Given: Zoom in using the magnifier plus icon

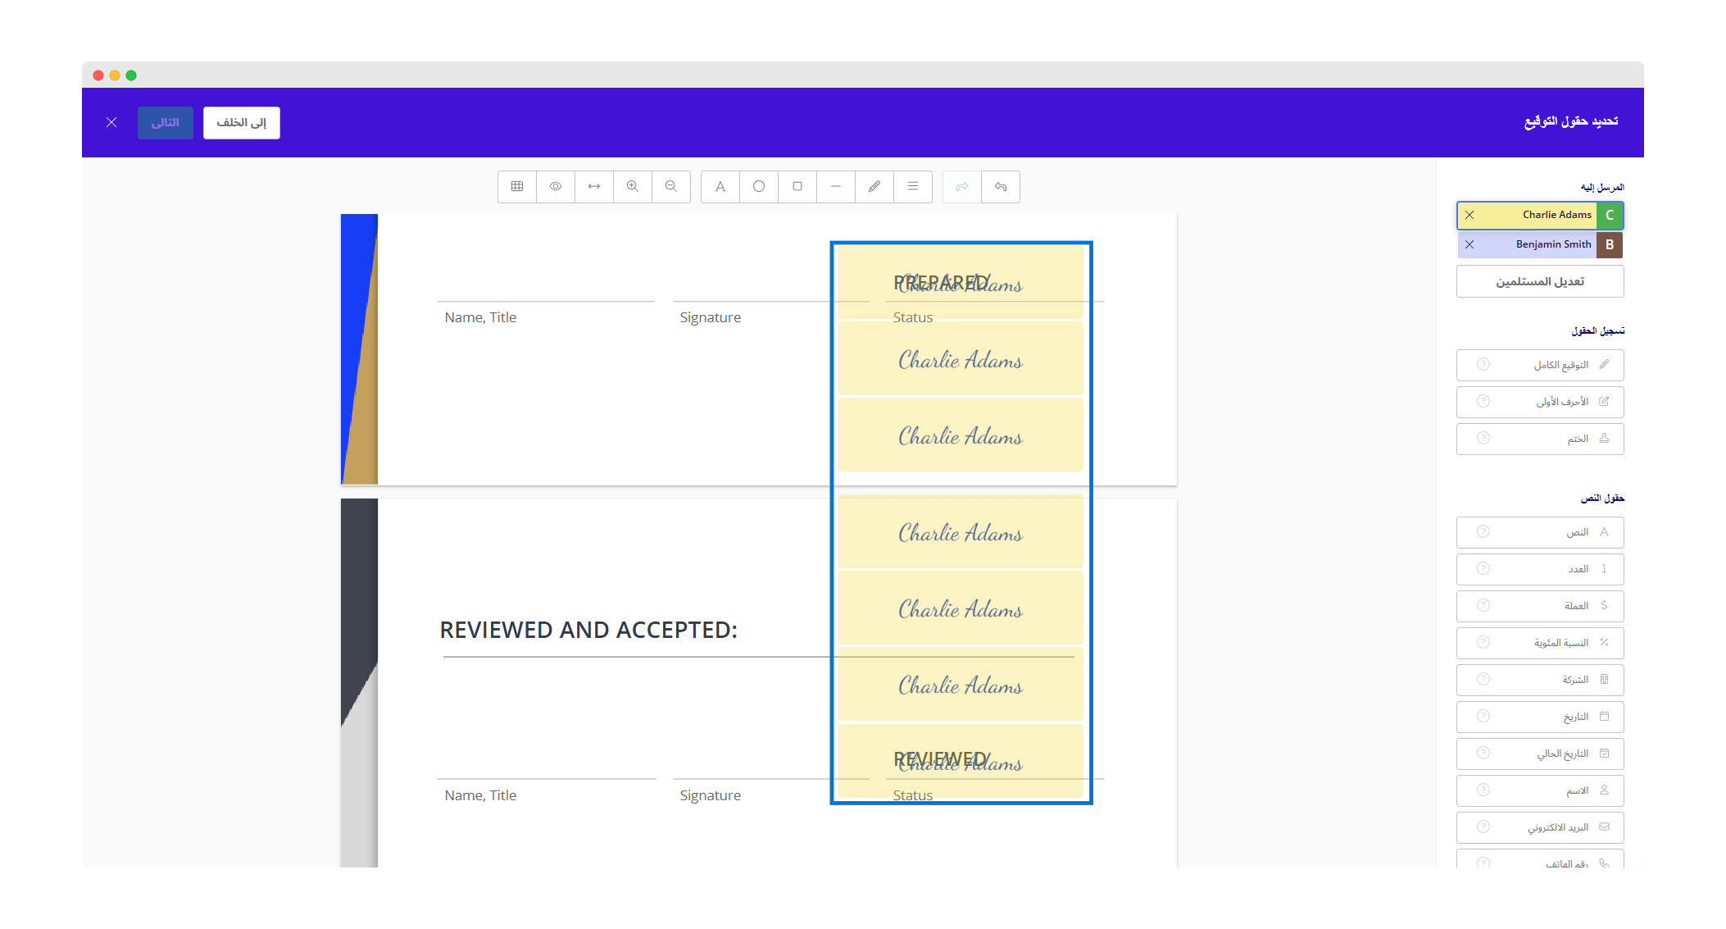Looking at the screenshot, I should click(632, 186).
